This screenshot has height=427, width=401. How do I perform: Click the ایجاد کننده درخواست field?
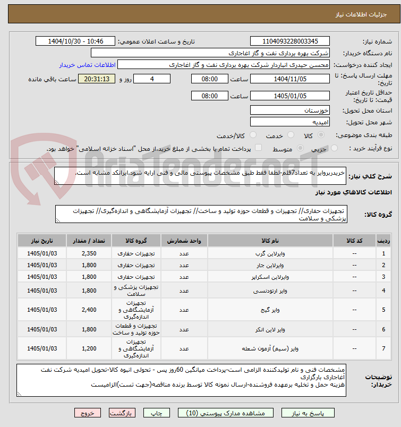click(x=224, y=65)
